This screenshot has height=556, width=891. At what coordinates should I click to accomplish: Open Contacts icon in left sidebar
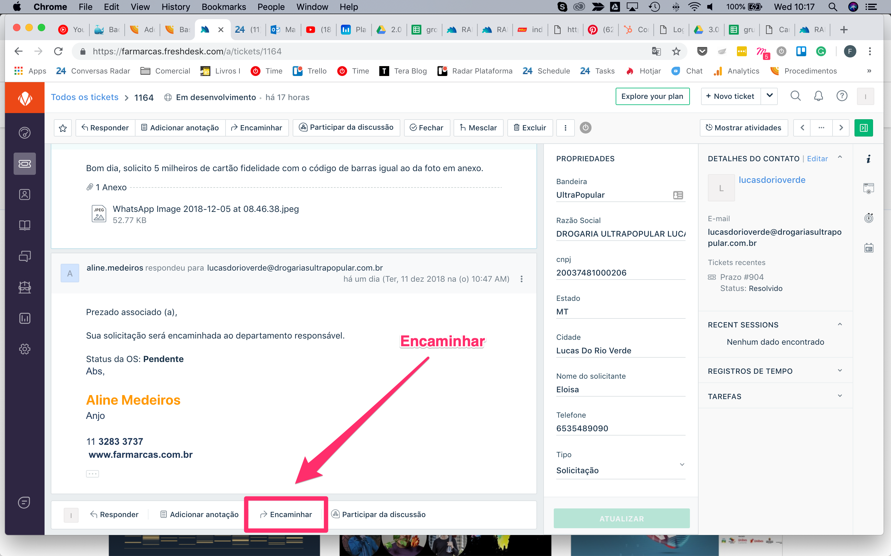[25, 195]
